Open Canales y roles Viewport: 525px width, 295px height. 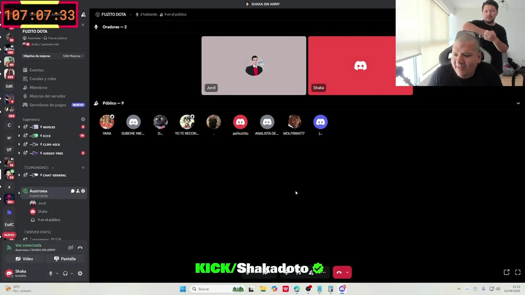[53, 79]
